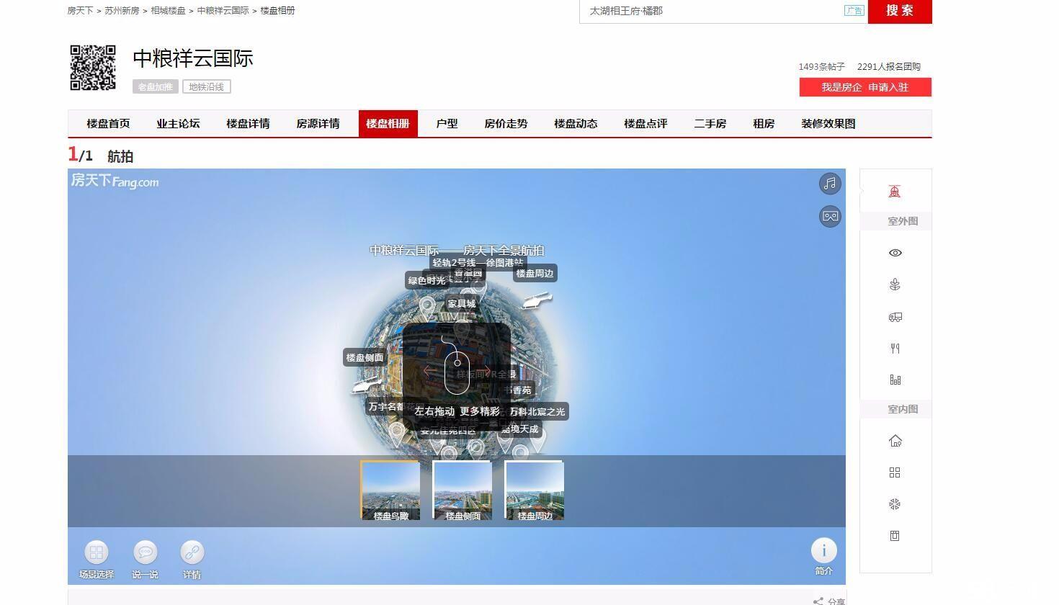The image size is (1059, 605).
Task: Click the 老盘加推 tag
Action: point(155,86)
